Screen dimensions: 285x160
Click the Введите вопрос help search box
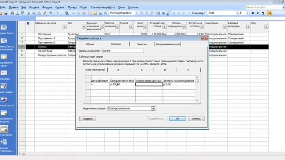tap(264, 7)
